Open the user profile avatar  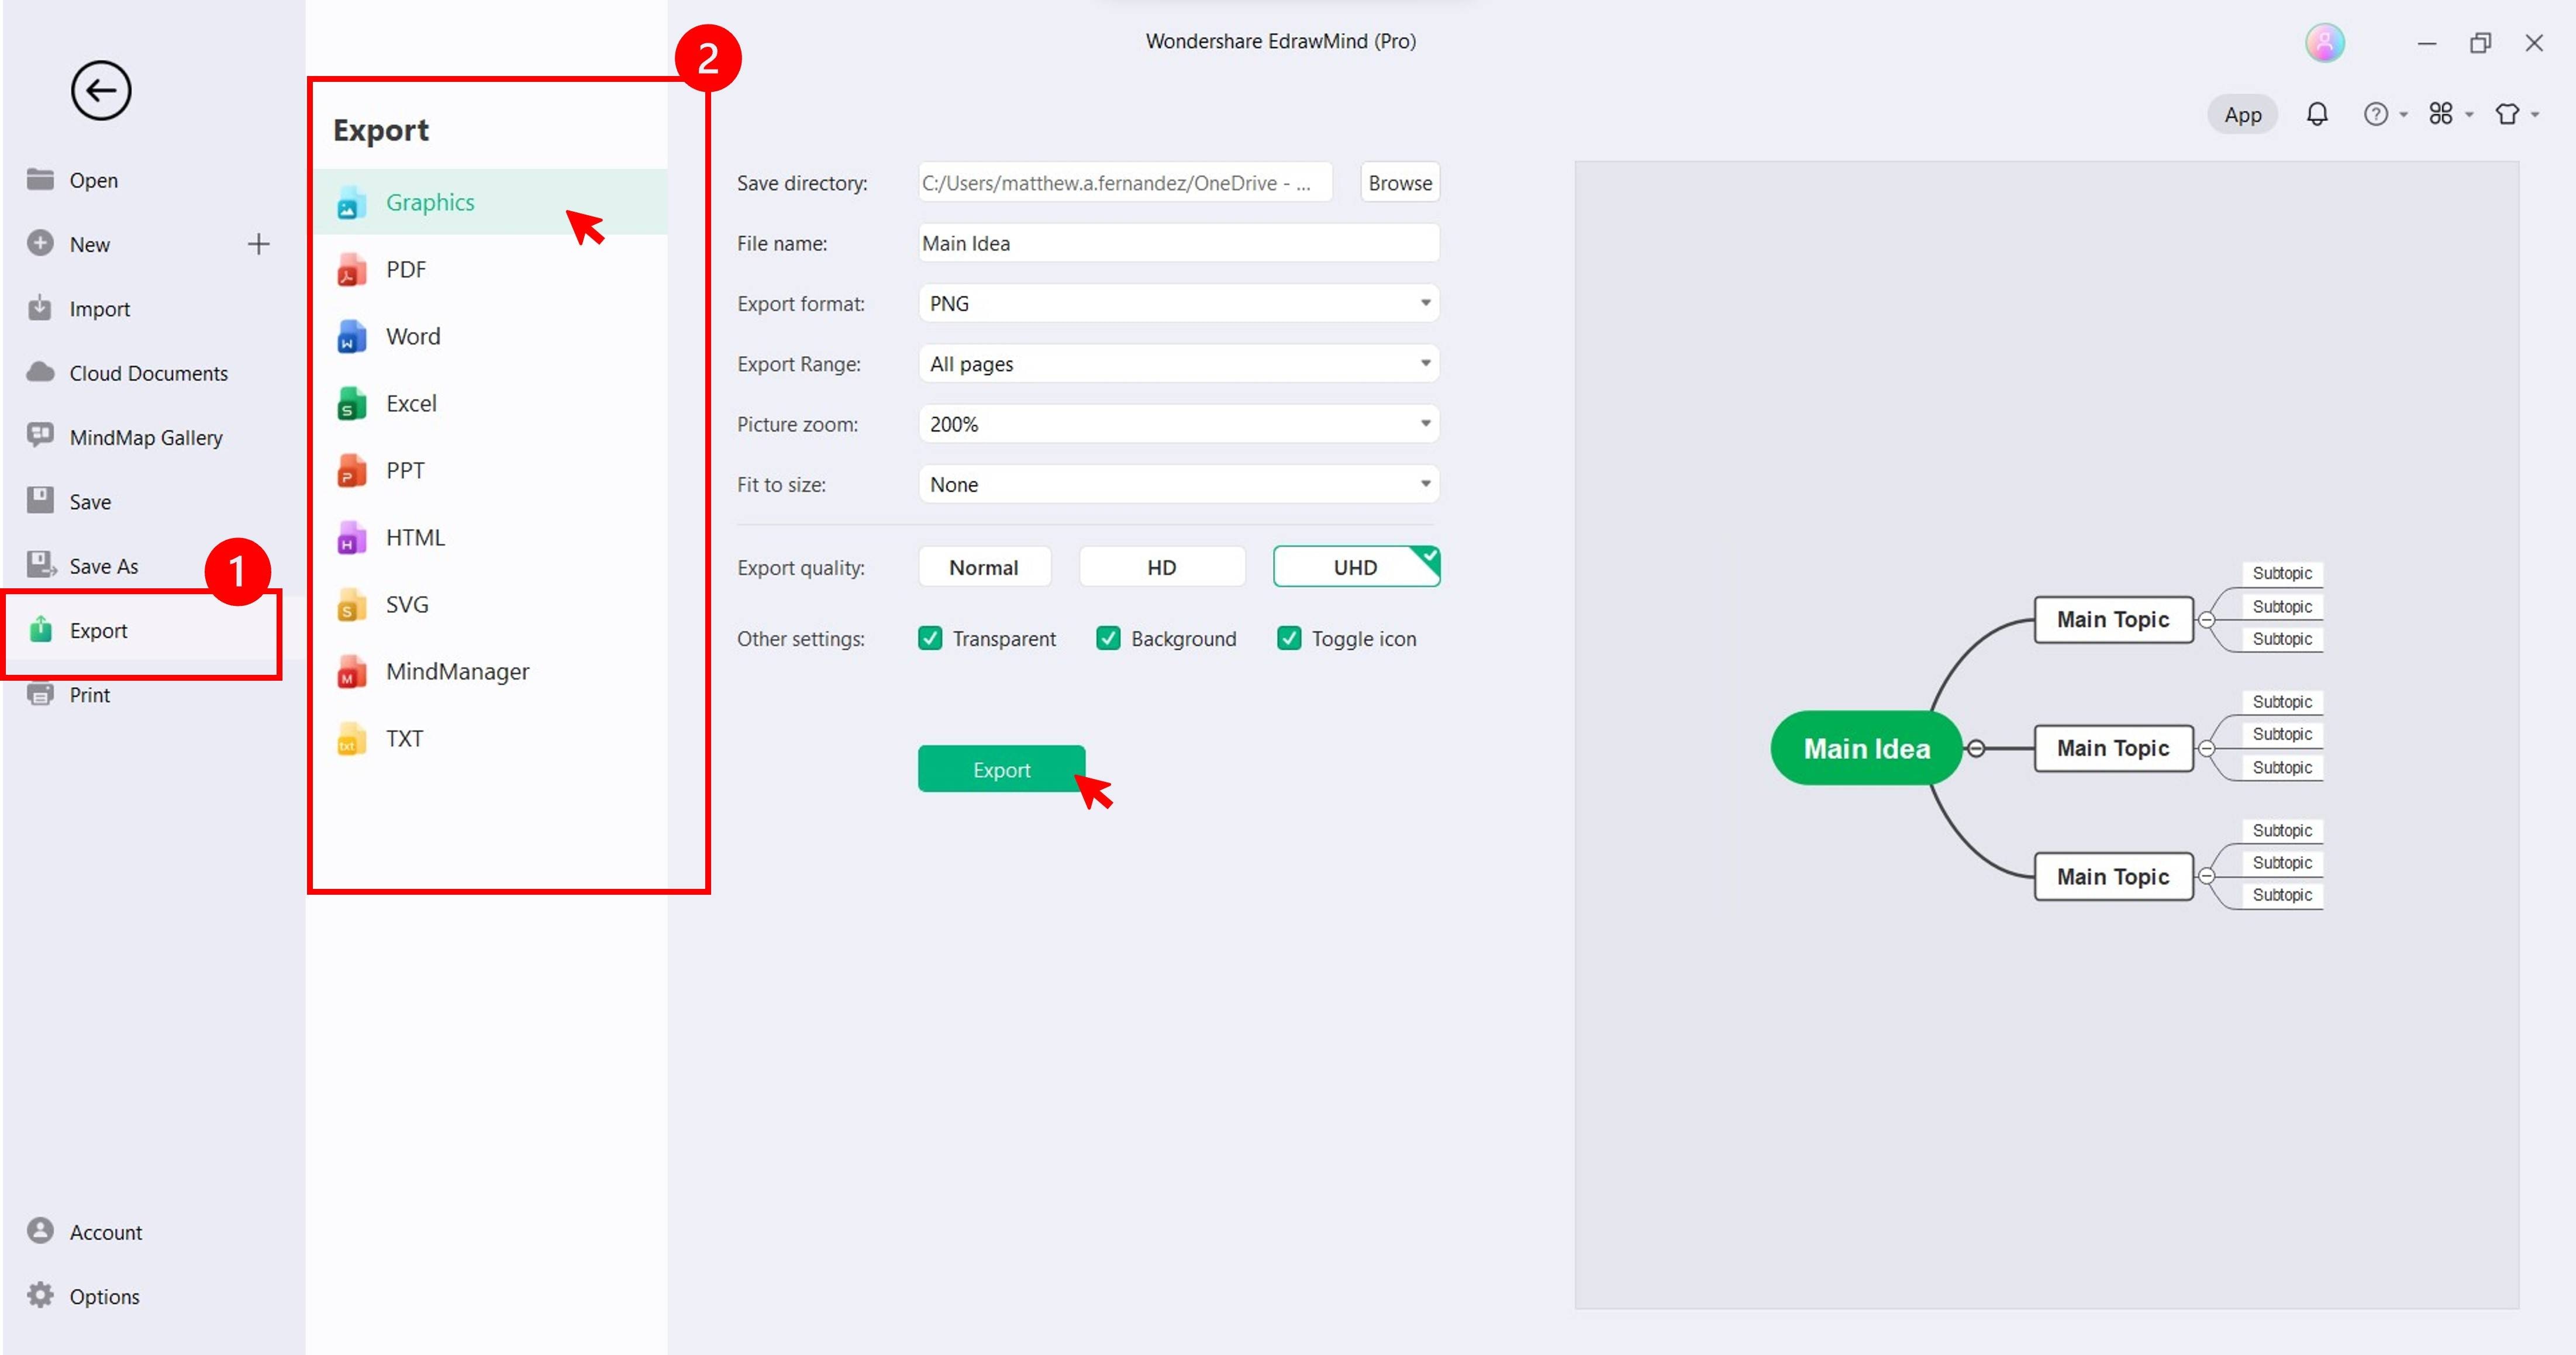(2324, 43)
